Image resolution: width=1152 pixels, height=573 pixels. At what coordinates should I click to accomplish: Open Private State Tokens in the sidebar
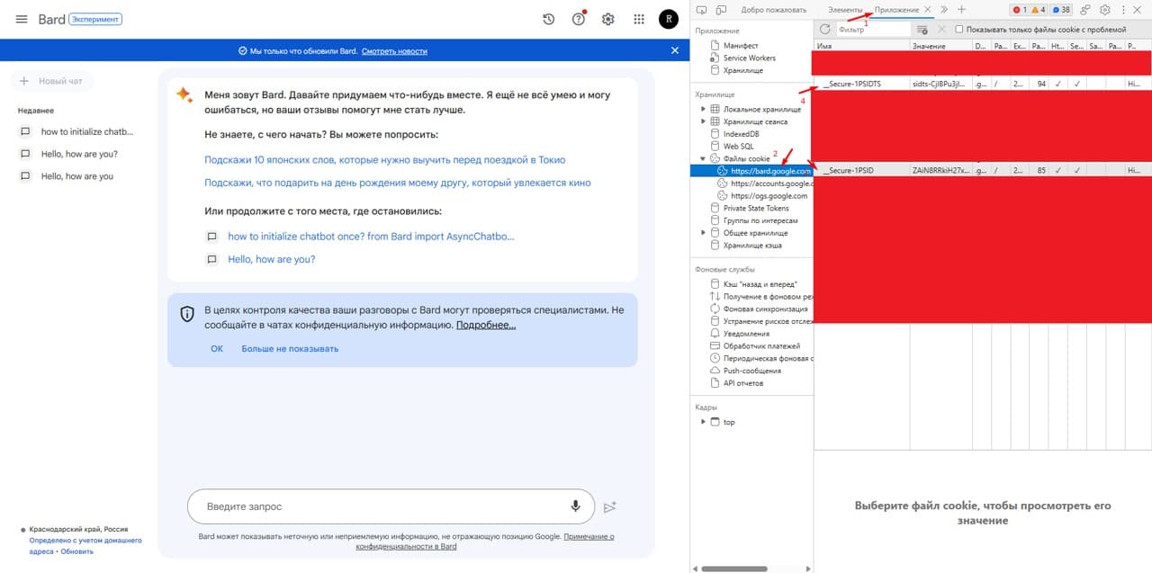tap(756, 208)
